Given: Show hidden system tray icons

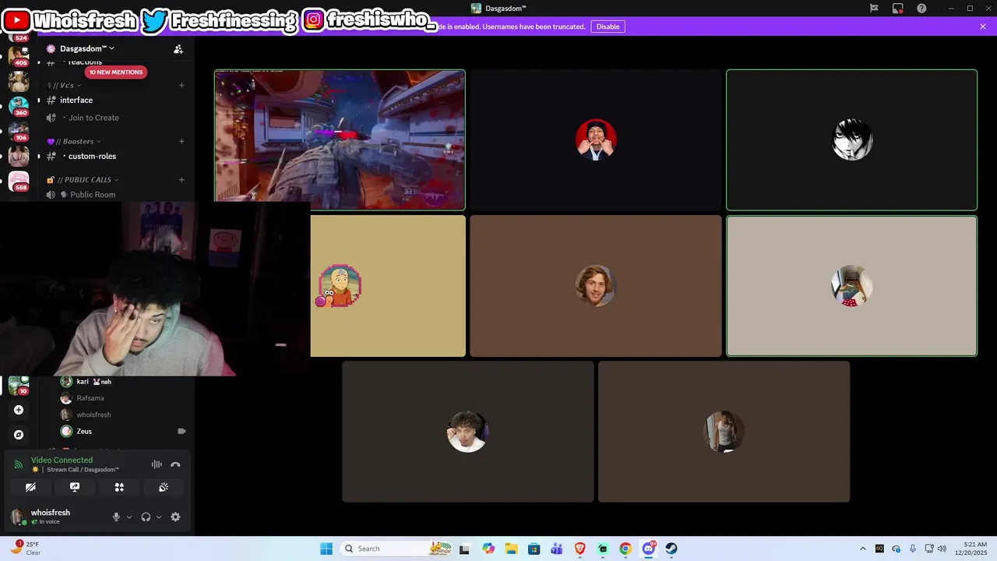Looking at the screenshot, I should [862, 549].
